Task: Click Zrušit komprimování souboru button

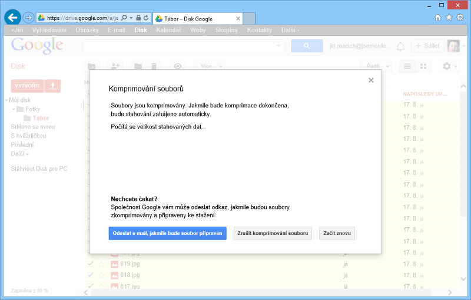Action: pyautogui.click(x=273, y=233)
